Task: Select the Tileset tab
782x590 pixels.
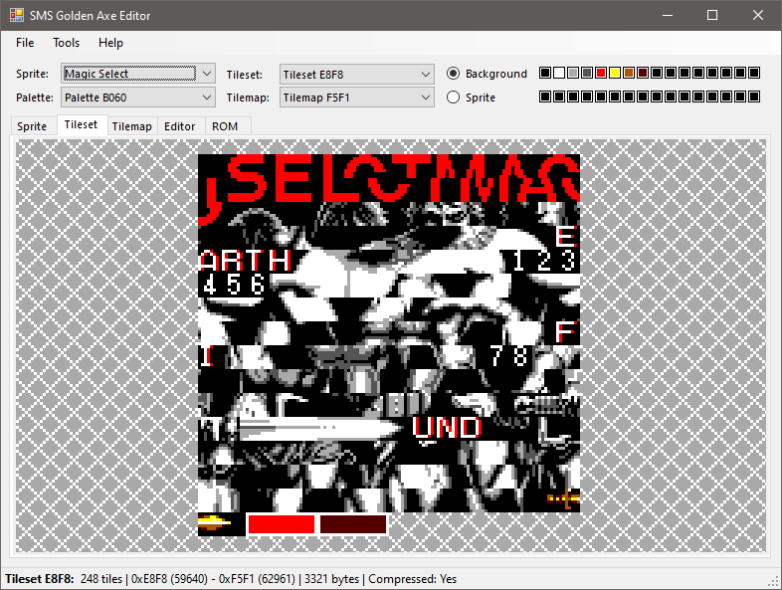Action: (81, 124)
